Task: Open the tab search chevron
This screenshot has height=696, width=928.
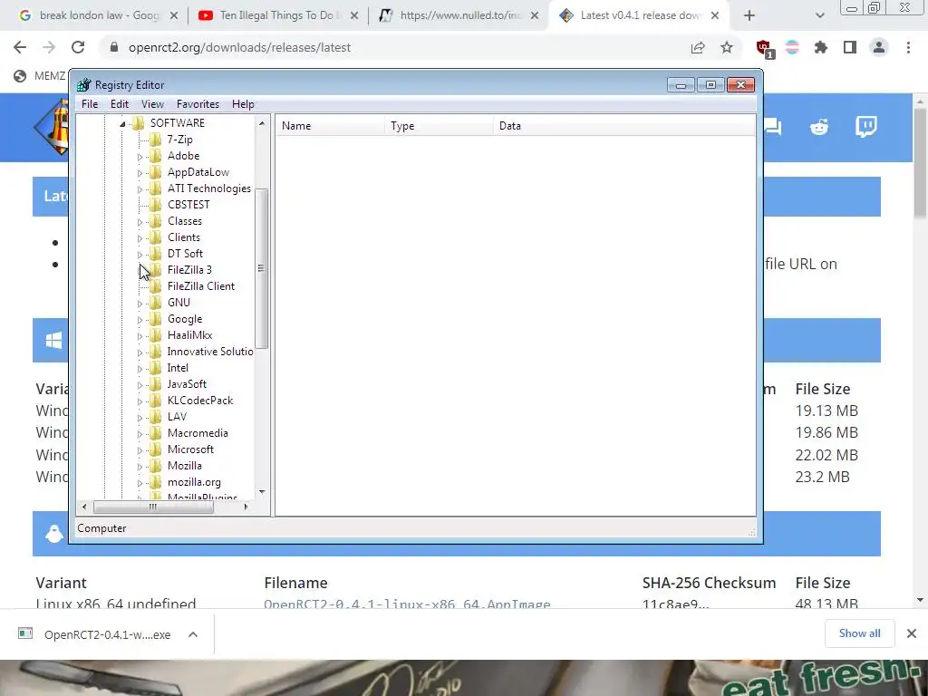Action: point(819,16)
